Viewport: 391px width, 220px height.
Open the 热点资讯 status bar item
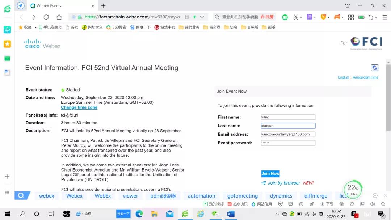[x=237, y=204]
